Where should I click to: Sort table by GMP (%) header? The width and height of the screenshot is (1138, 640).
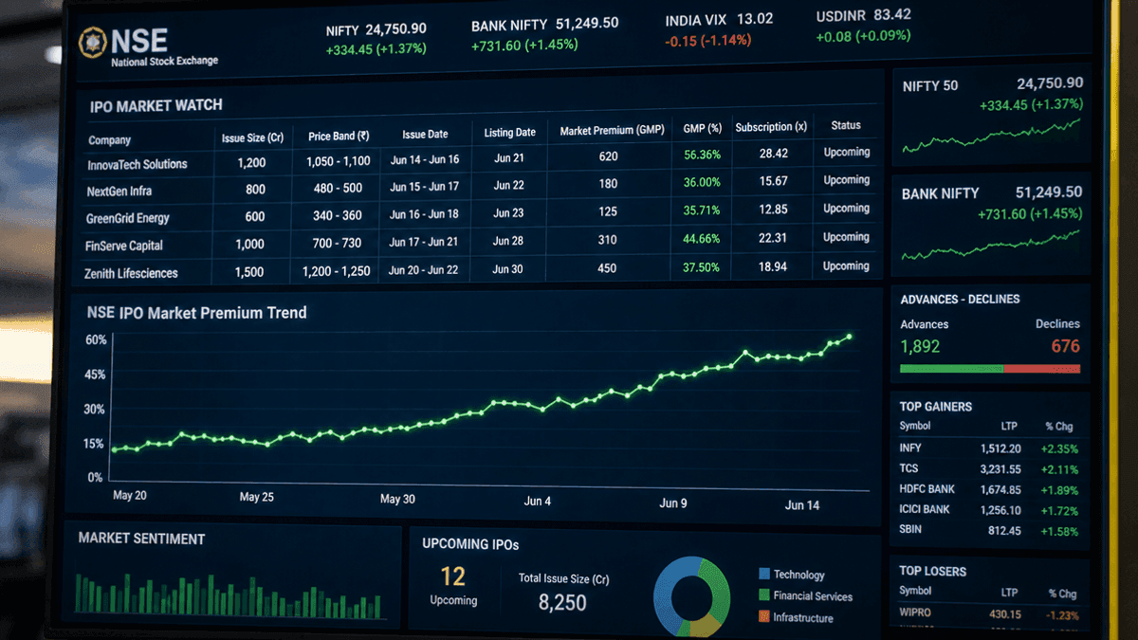tap(702, 128)
